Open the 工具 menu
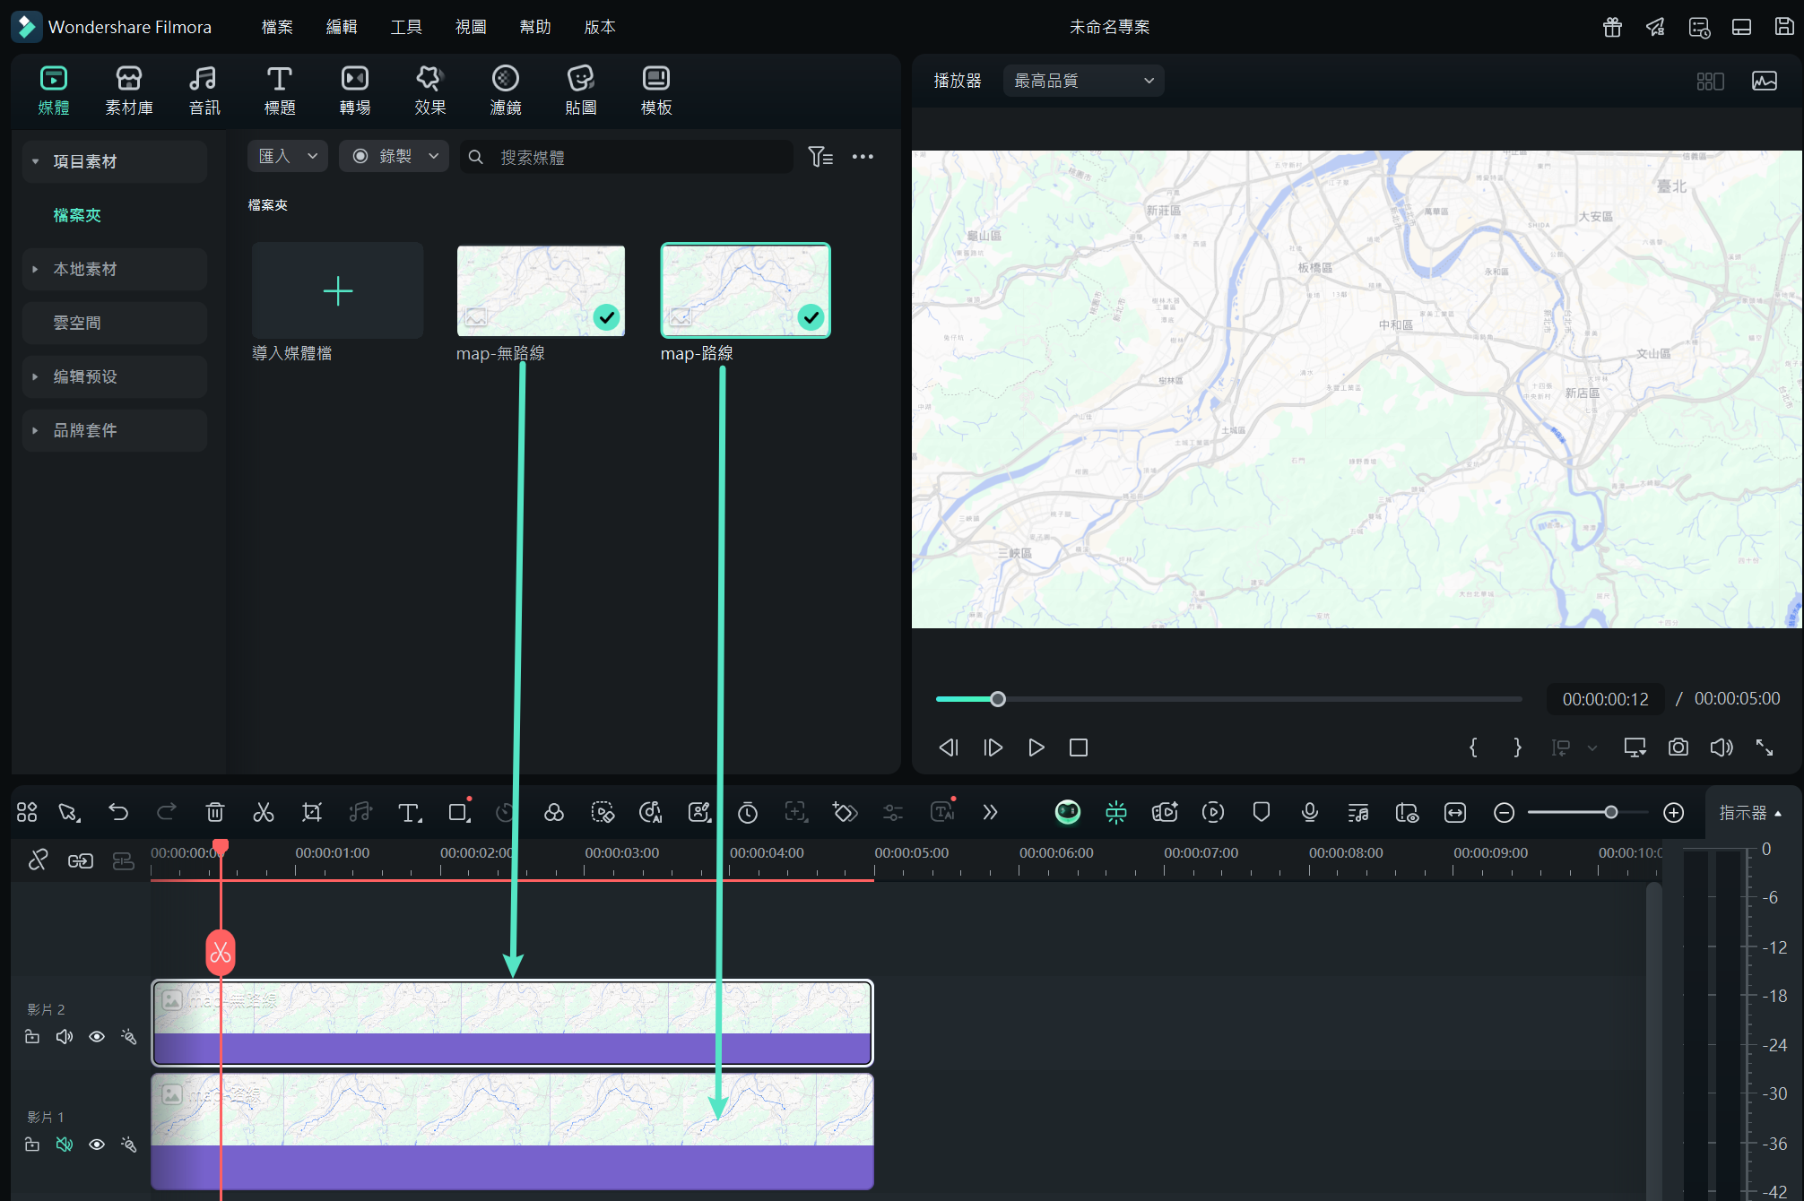This screenshot has height=1201, width=1804. (x=406, y=27)
